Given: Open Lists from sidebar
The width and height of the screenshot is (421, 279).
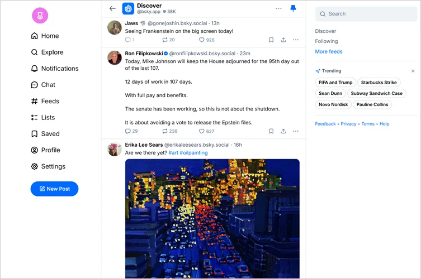Looking at the screenshot, I should click(x=42, y=118).
